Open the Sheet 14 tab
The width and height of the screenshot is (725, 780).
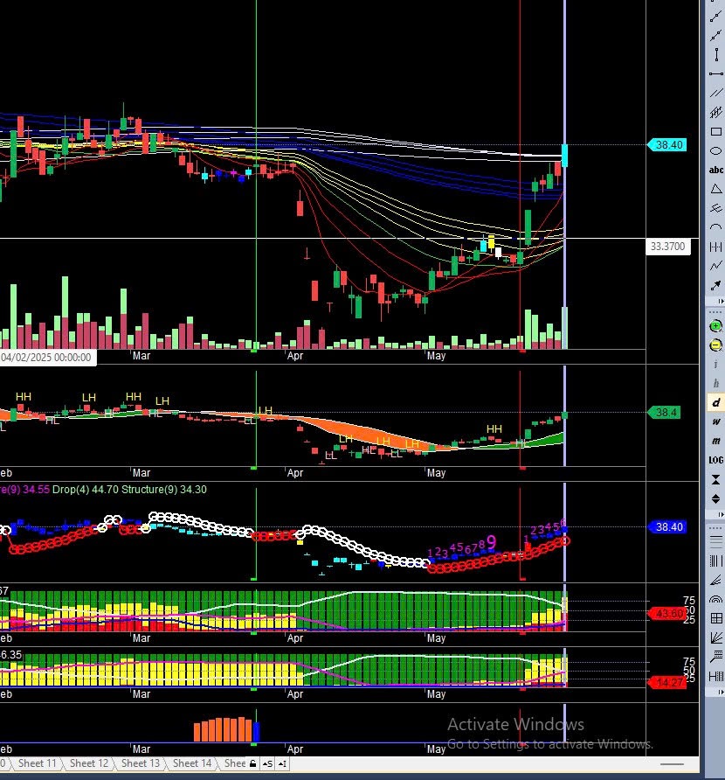[x=191, y=763]
